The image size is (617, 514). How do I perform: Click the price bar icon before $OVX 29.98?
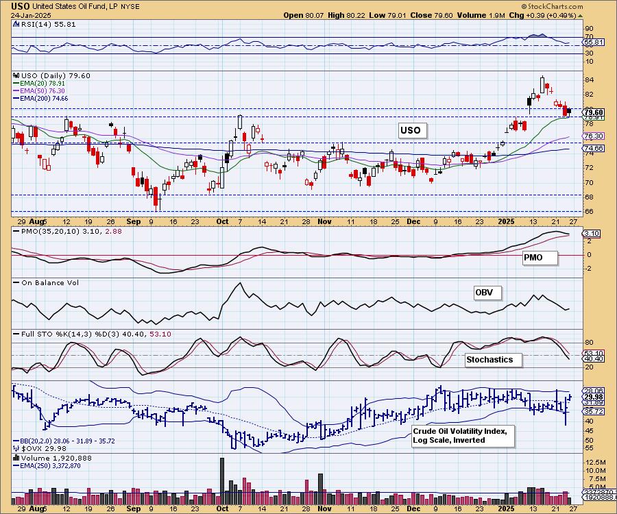pyautogui.click(x=16, y=448)
